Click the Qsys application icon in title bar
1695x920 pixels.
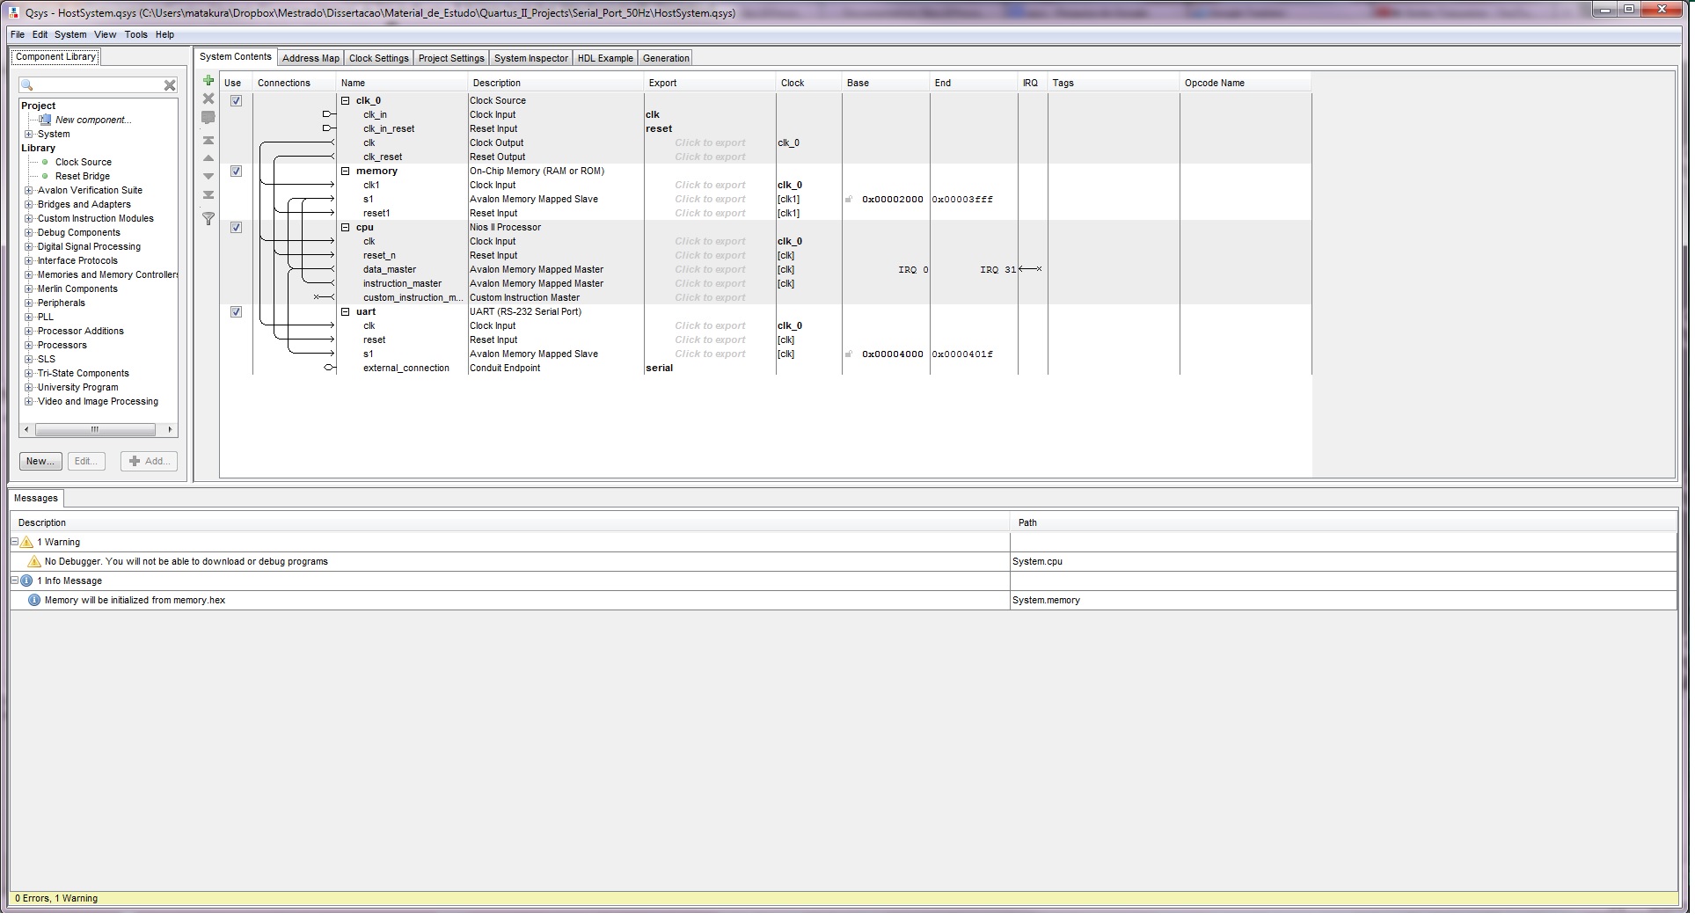pos(14,12)
